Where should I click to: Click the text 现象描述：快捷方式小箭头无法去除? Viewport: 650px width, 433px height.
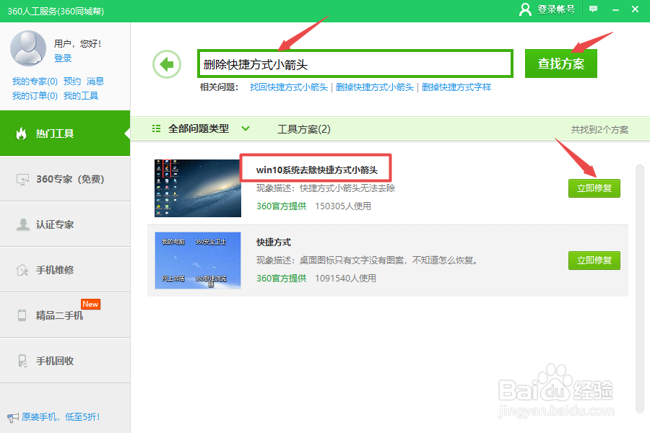[326, 188]
